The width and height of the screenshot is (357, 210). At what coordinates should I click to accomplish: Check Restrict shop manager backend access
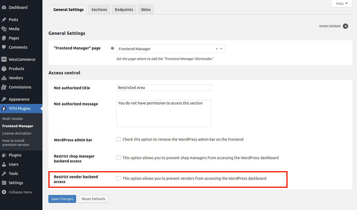pos(118,158)
